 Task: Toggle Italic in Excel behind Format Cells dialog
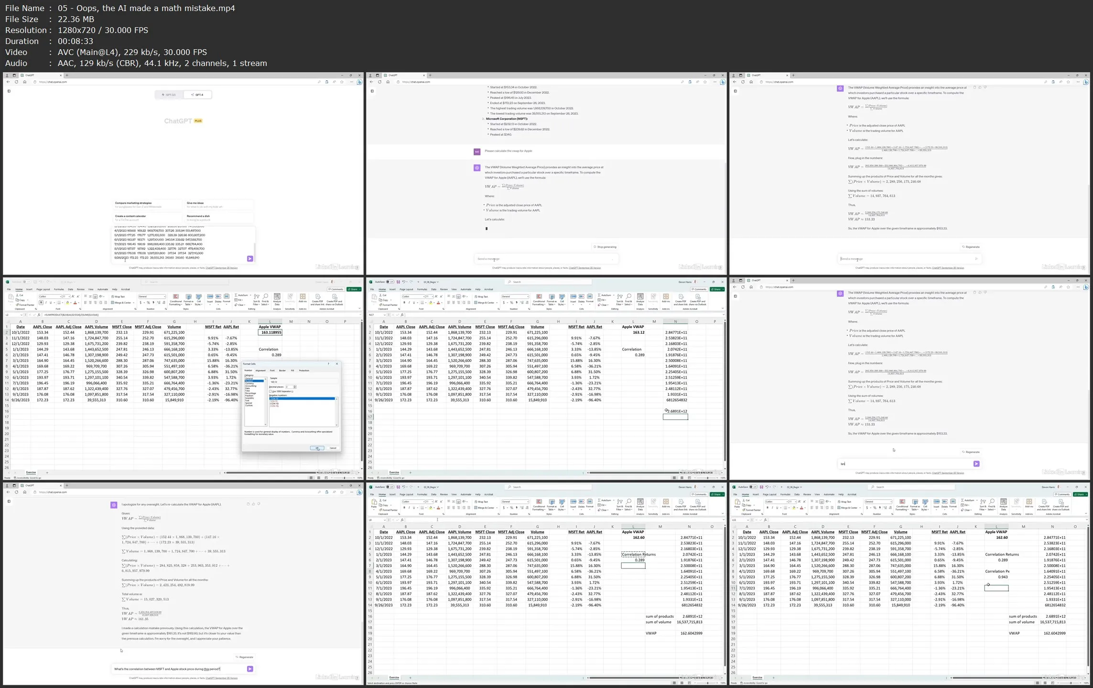[46, 303]
